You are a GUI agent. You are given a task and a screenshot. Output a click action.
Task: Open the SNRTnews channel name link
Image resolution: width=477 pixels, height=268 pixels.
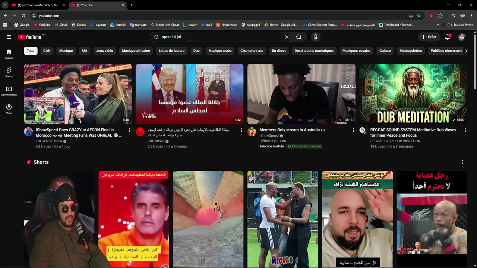point(156,141)
